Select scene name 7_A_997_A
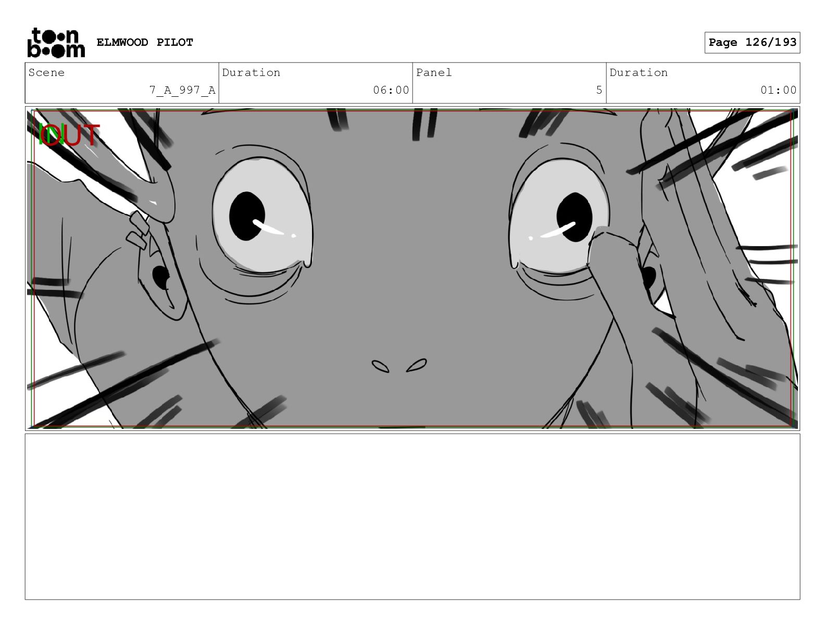This screenshot has height=637, width=825. [182, 90]
